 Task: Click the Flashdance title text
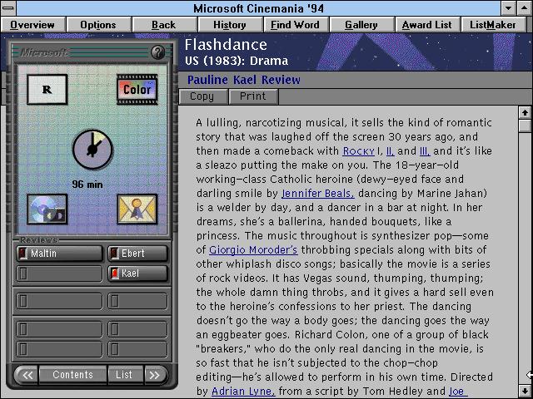226,45
